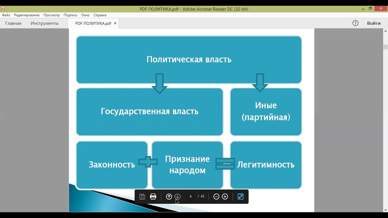The image size is (388, 218).
Task: Open the Файл menu
Action: (6, 15)
